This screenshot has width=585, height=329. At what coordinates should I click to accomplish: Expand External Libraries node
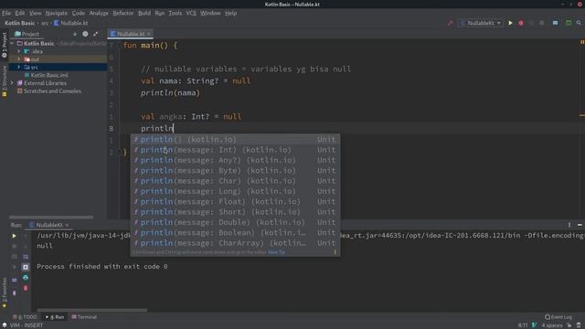[12, 83]
